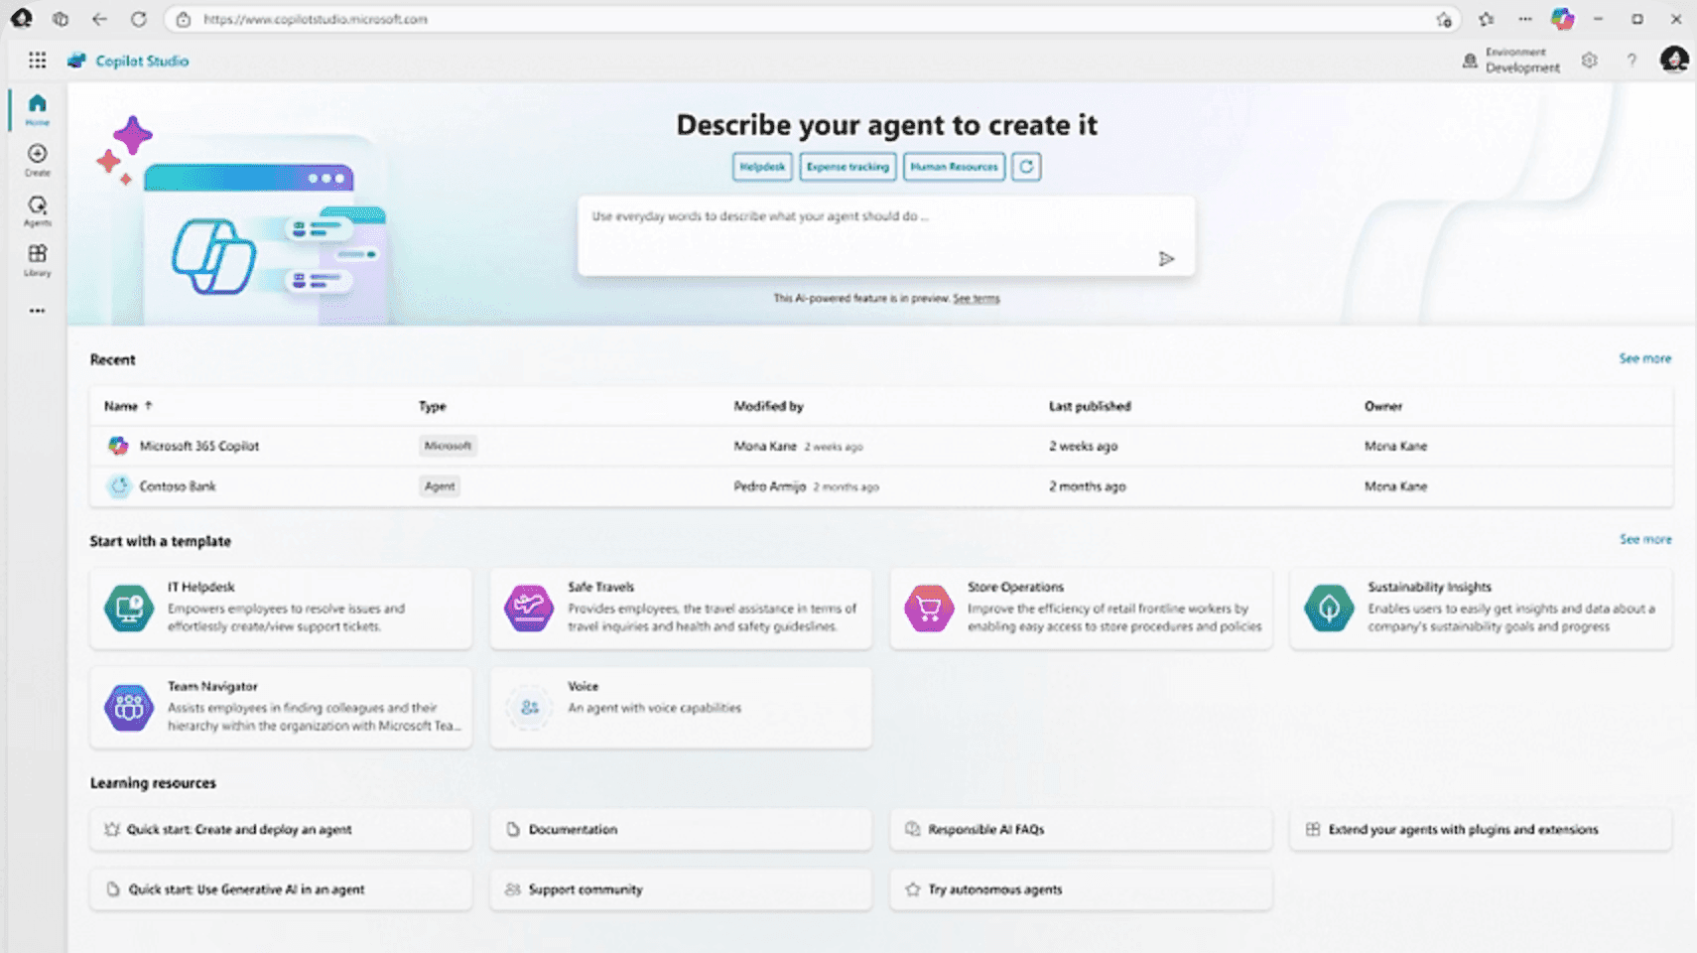Screen dimensions: 1697x953
Task: Open the Contoso Bank agent
Action: (178, 486)
